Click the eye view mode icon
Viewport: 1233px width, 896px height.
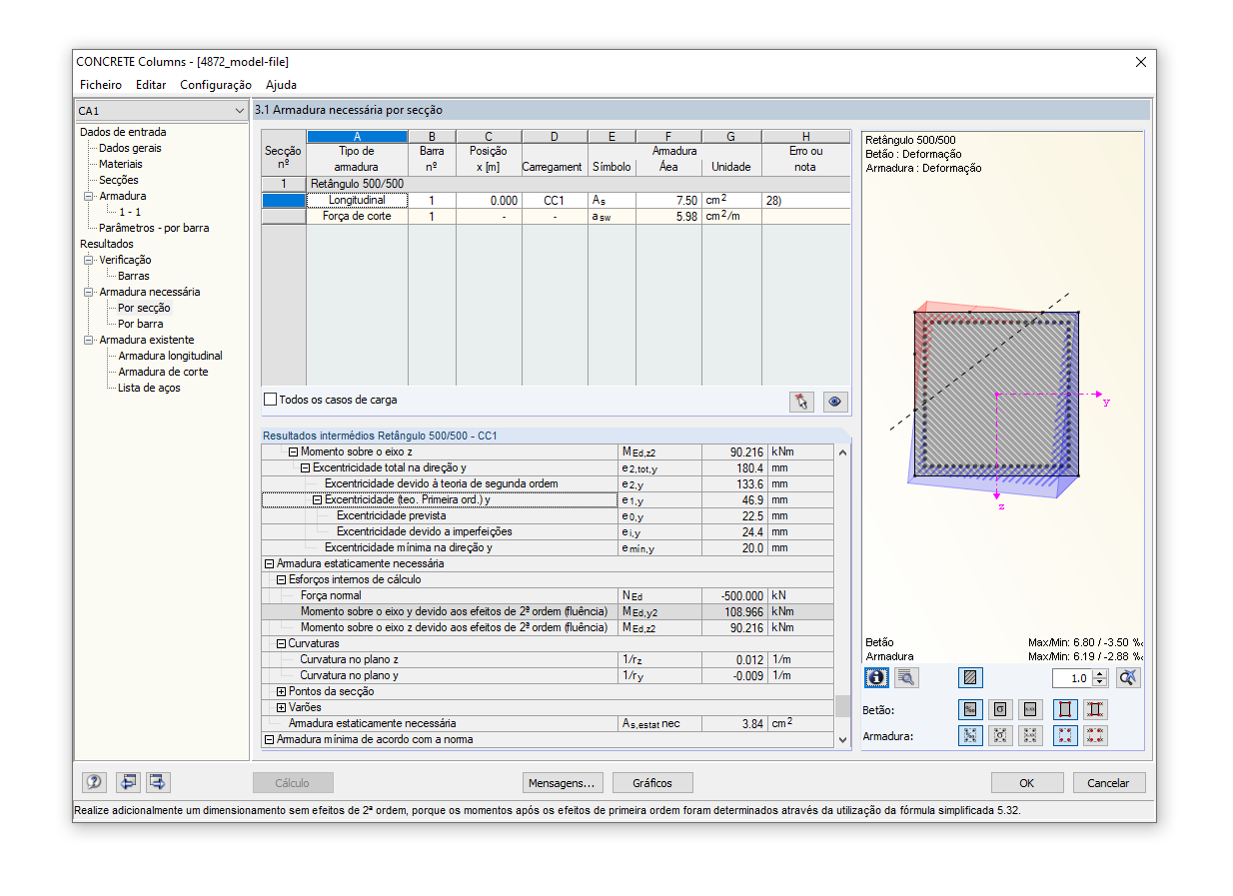click(835, 401)
